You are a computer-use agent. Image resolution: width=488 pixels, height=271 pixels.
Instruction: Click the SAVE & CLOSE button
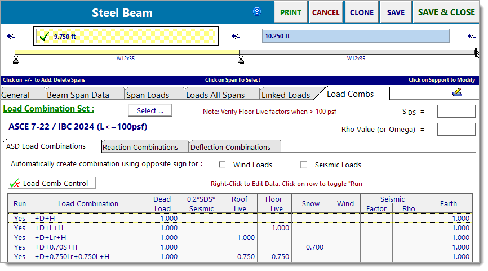point(446,12)
